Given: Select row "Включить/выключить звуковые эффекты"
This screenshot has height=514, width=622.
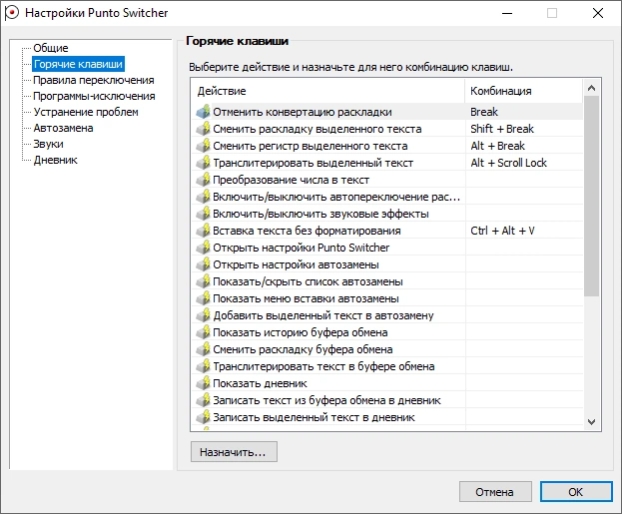Looking at the screenshot, I should pyautogui.click(x=387, y=214).
